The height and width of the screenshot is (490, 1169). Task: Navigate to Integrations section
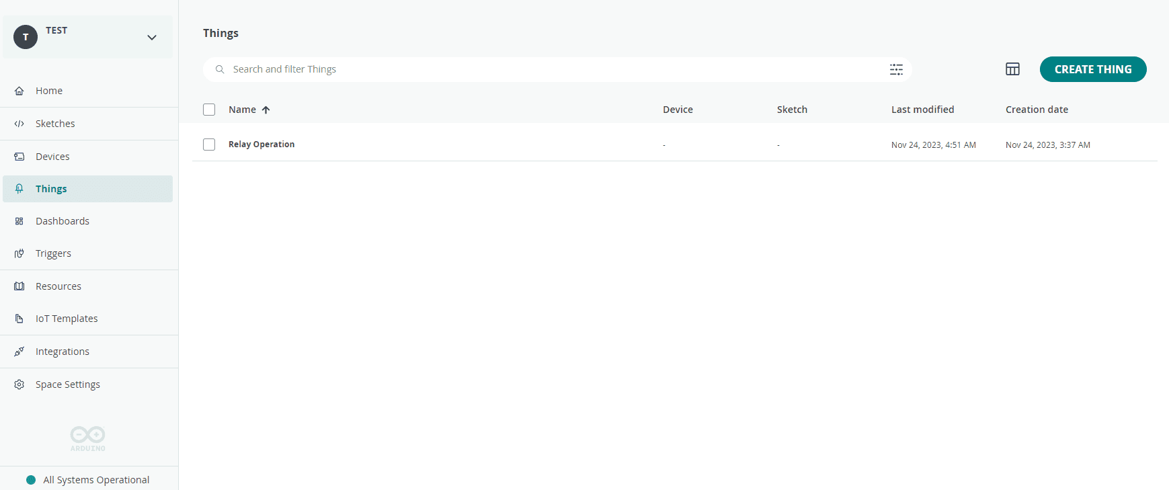point(63,352)
